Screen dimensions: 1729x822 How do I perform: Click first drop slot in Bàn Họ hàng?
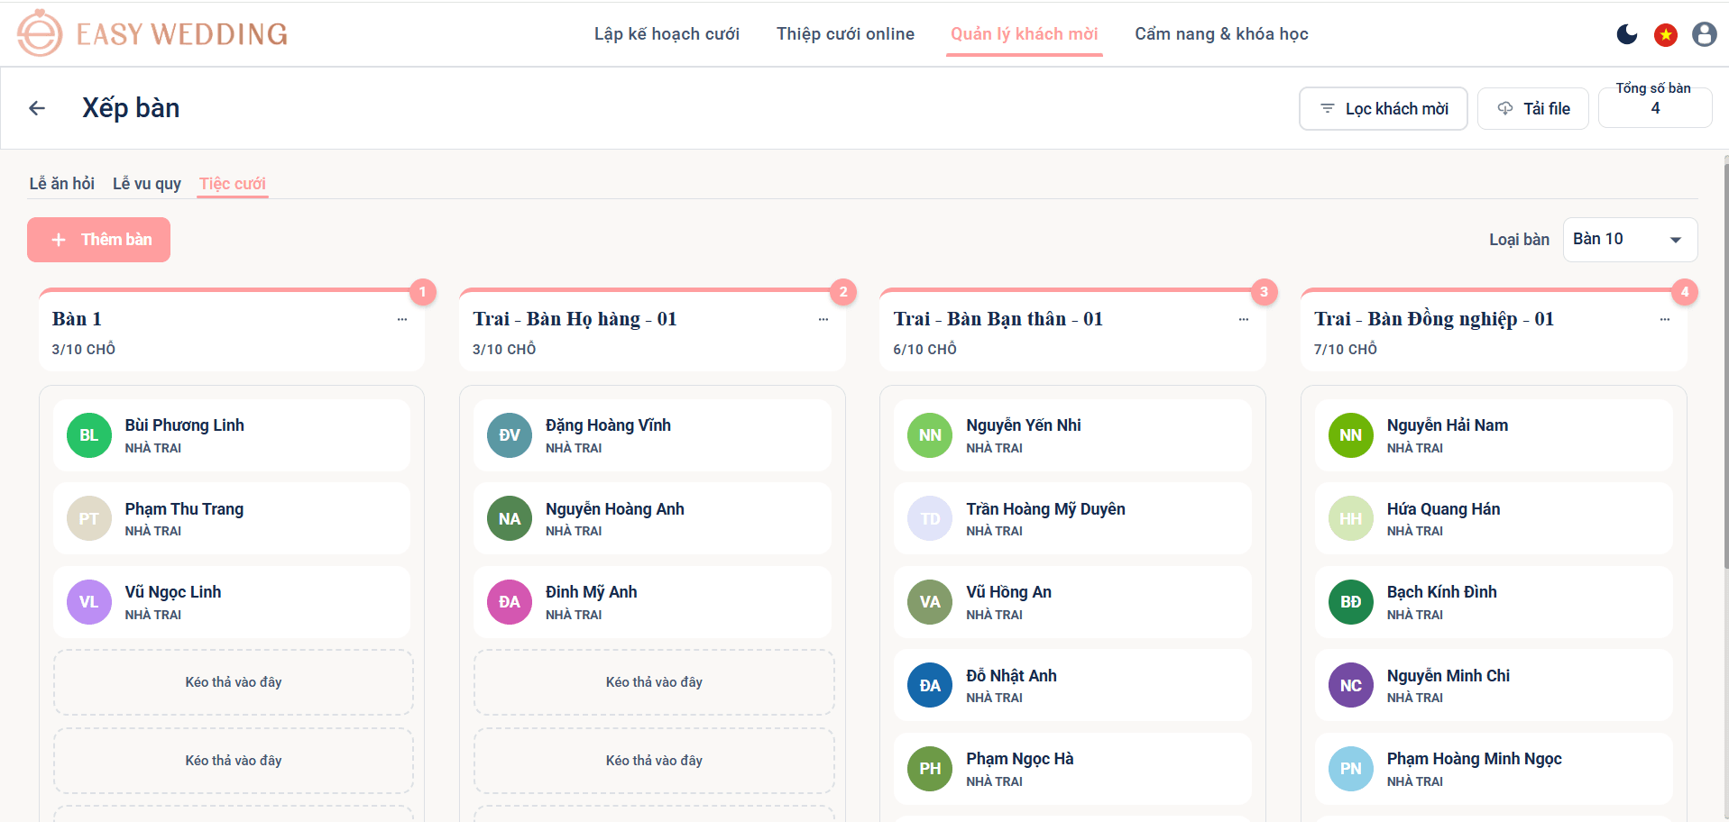point(654,682)
